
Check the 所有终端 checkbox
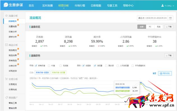tap(36, 66)
